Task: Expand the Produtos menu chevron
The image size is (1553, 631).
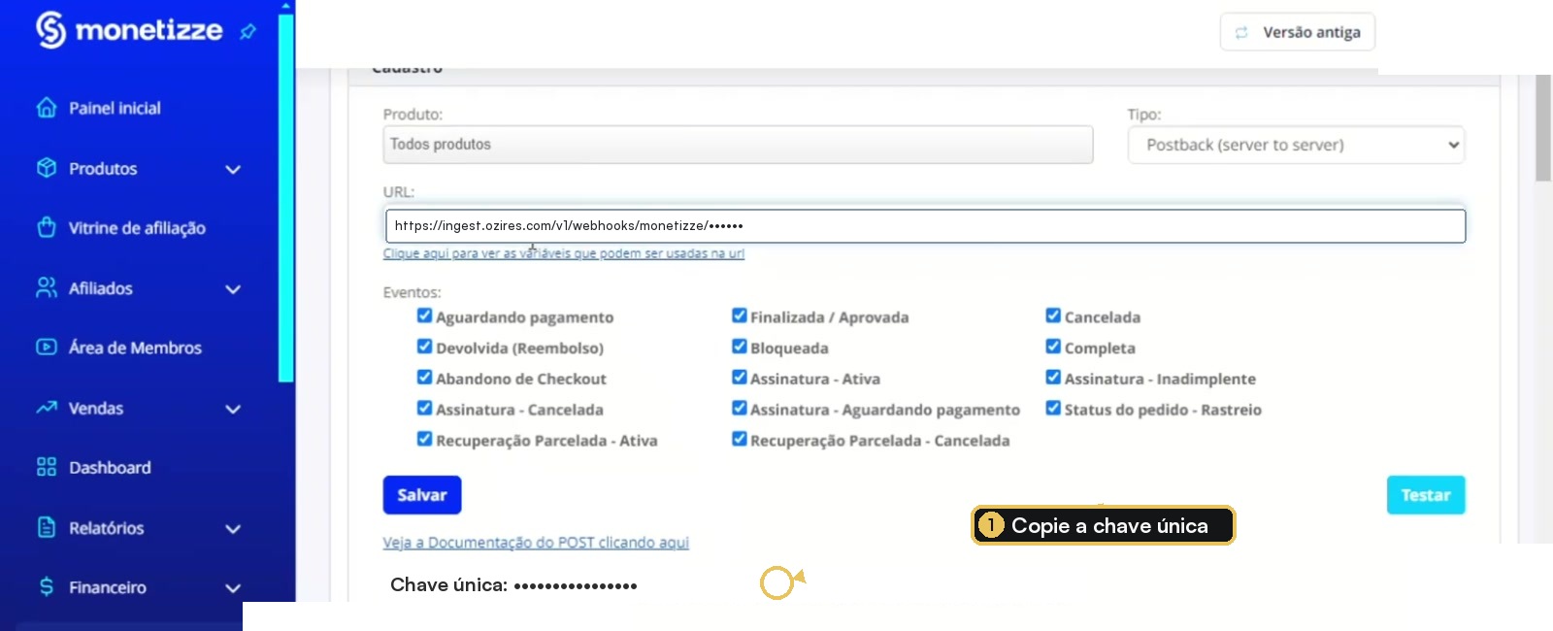Action: click(233, 169)
